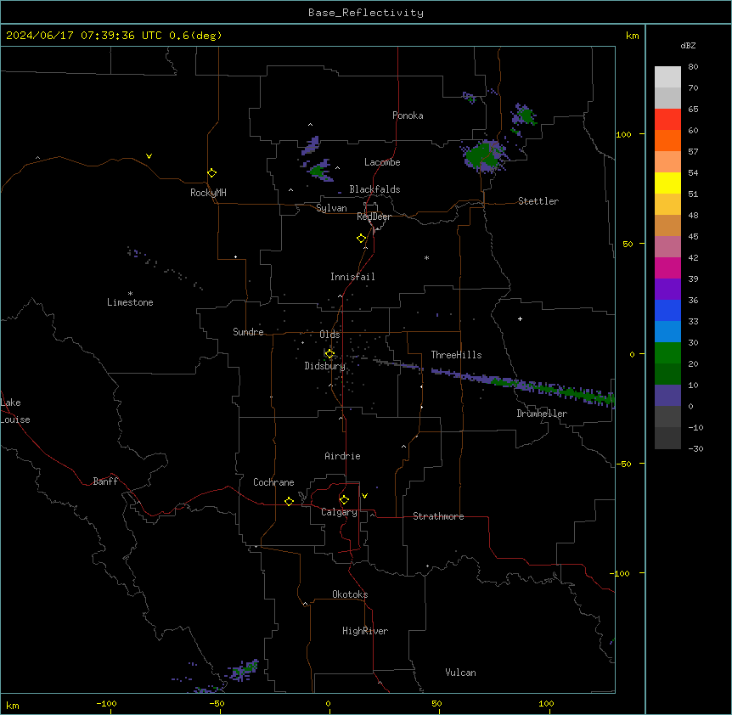Click the yellow diamond marker above RockyMH
The image size is (732, 715).
pos(211,173)
